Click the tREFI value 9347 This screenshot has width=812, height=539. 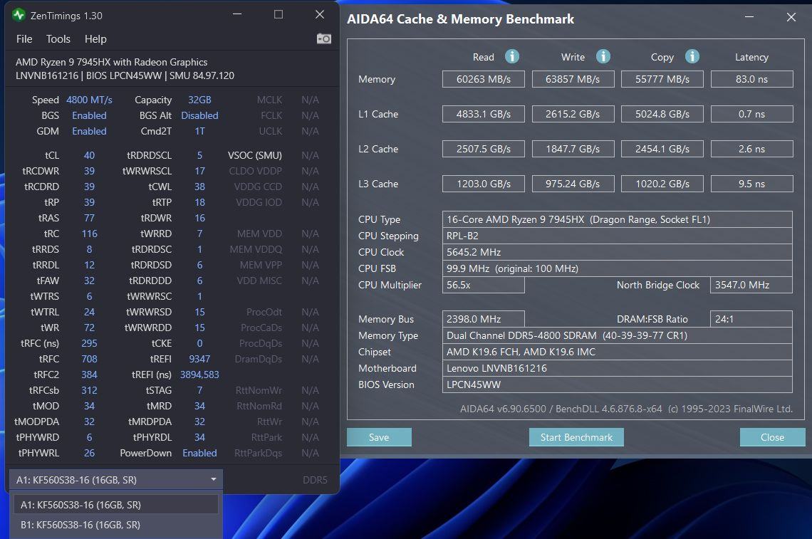click(199, 359)
